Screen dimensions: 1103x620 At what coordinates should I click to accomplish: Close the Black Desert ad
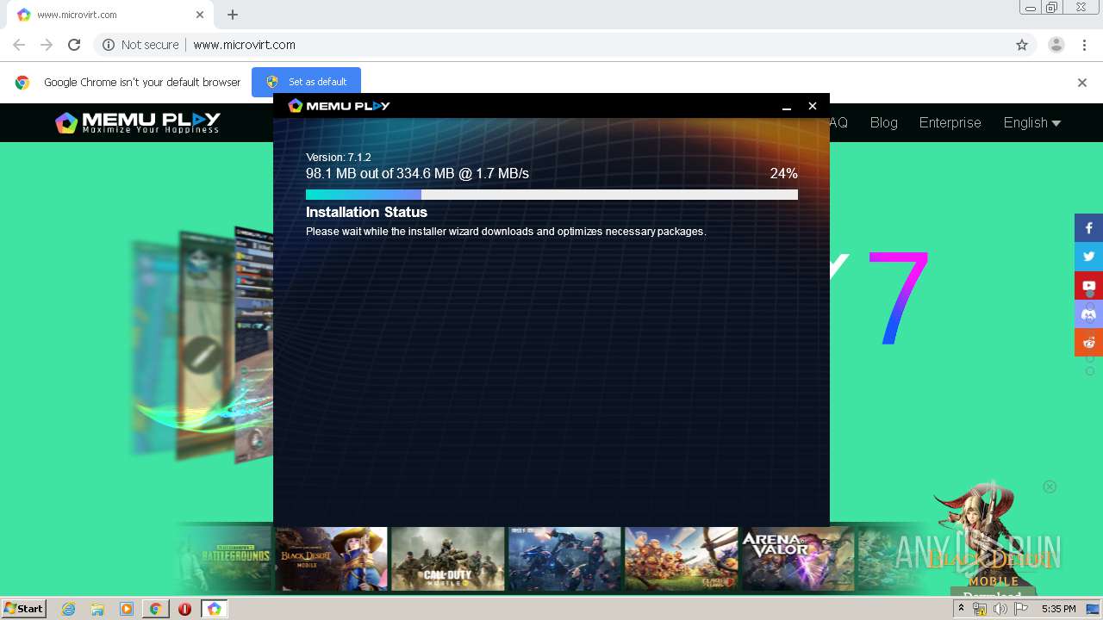click(x=1050, y=487)
